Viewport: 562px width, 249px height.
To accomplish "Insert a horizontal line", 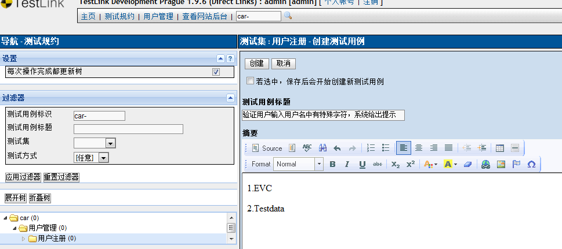I will click(515, 148).
